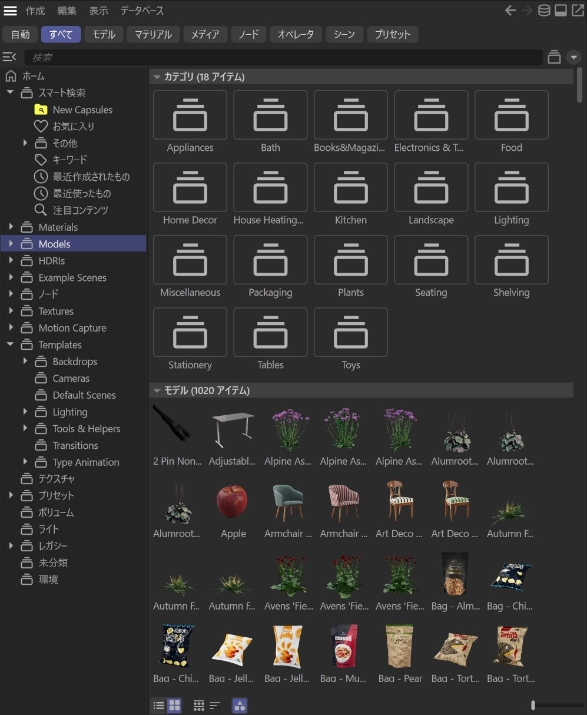Go forward with the right arrow
The image size is (587, 715).
coord(527,10)
